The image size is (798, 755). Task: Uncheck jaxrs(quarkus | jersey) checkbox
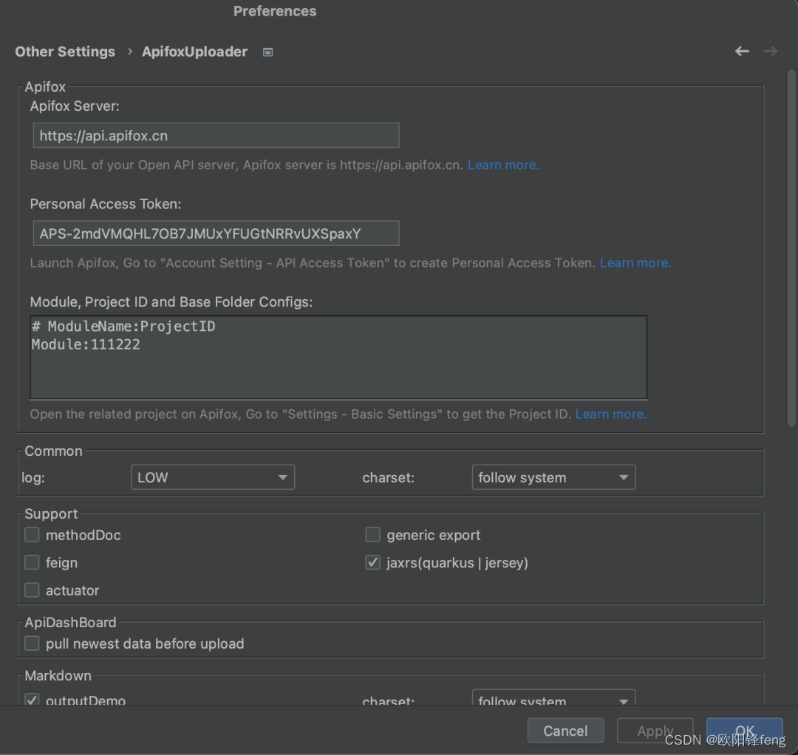(373, 562)
